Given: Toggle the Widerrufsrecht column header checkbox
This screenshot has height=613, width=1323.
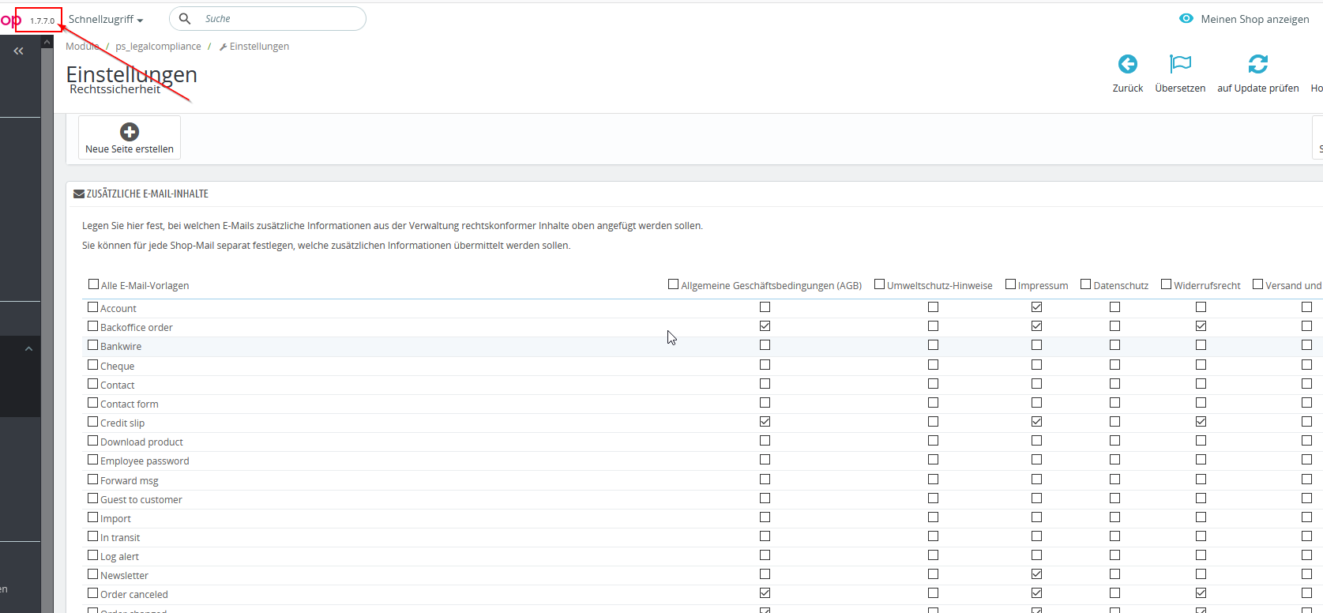Looking at the screenshot, I should point(1166,284).
